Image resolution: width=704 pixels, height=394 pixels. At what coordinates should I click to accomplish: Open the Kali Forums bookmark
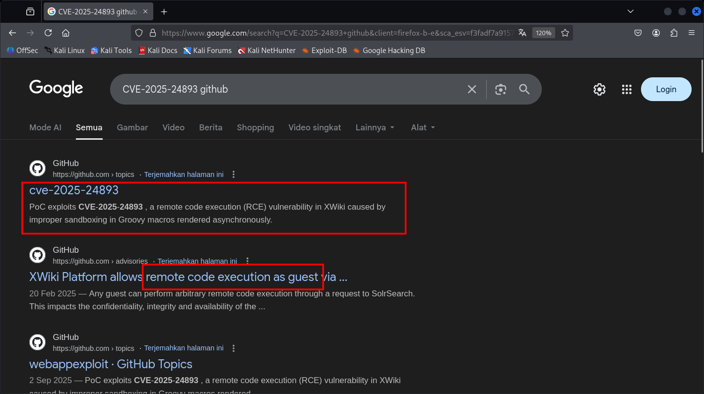[x=207, y=51]
